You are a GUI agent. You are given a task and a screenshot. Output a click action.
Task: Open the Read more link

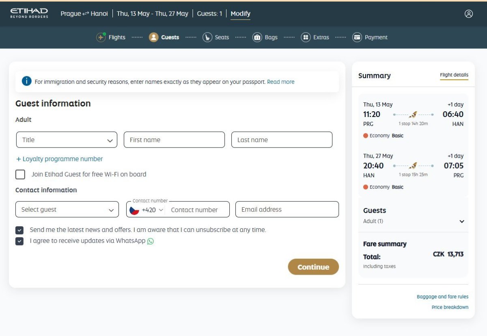281,82
